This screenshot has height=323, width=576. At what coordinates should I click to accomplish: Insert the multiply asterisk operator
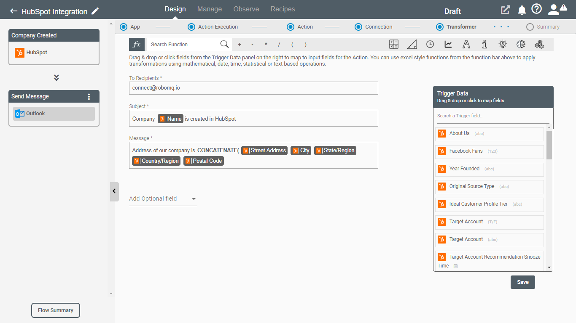pyautogui.click(x=266, y=44)
